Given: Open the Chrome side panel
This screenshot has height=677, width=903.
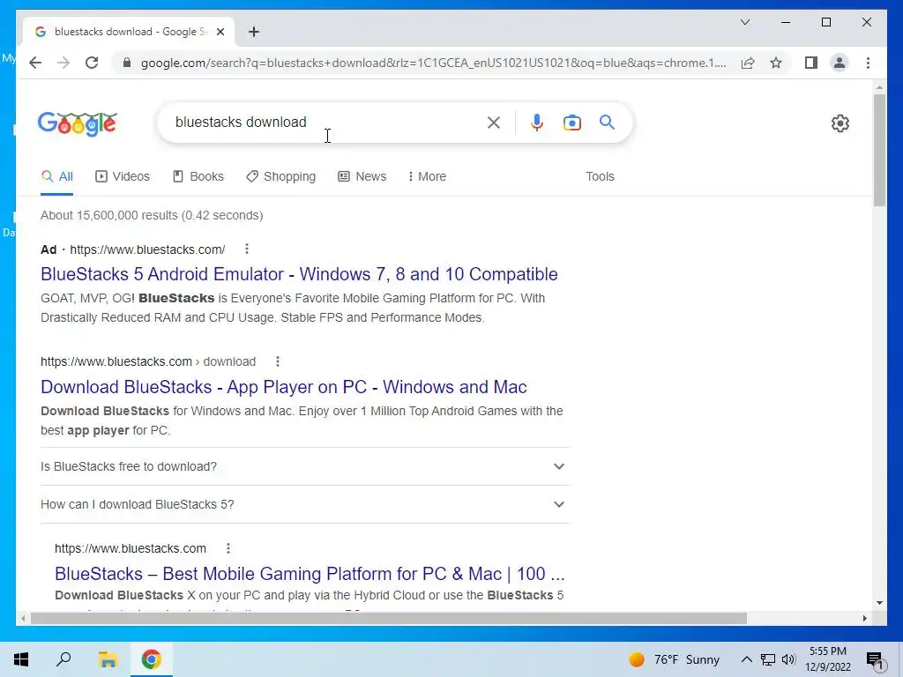Looking at the screenshot, I should (811, 63).
